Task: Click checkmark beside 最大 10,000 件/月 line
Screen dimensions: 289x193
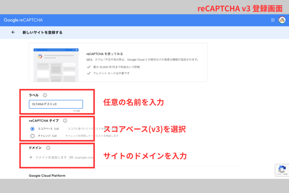Action: coord(89,67)
